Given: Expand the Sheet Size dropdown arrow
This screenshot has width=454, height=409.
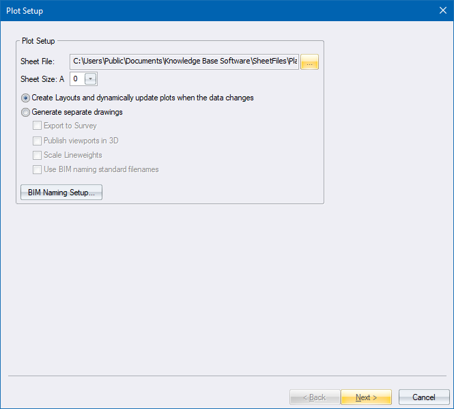Looking at the screenshot, I should coord(90,79).
